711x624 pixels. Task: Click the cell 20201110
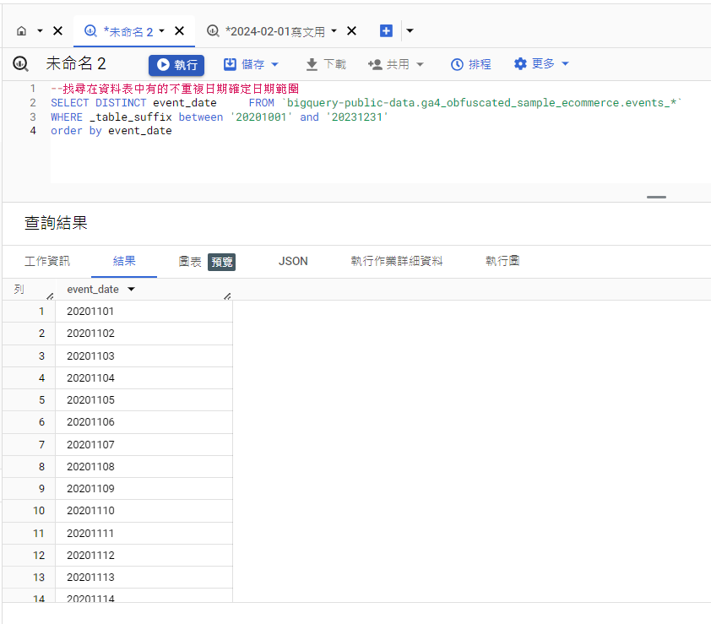coord(144,511)
